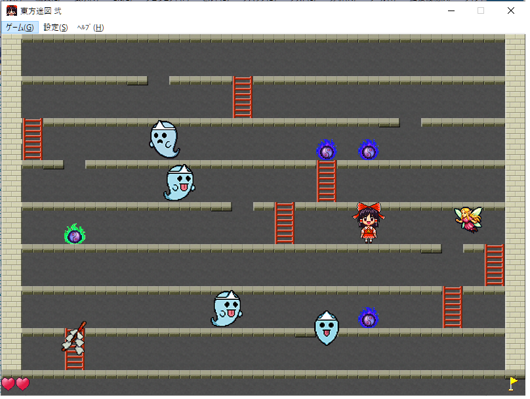Click the blue flame orb nearest the fairy's ladder
Screen dimensions: 530x399
[x=369, y=318]
